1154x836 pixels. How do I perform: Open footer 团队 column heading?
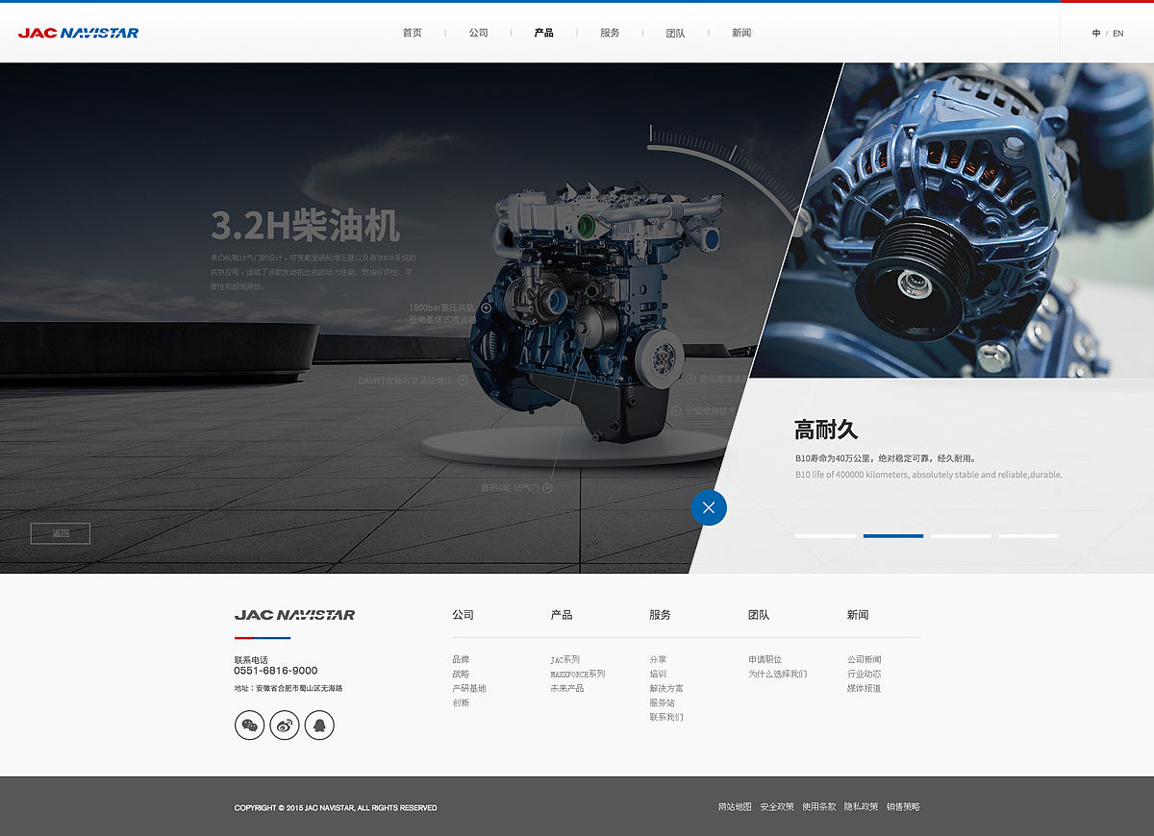point(759,615)
